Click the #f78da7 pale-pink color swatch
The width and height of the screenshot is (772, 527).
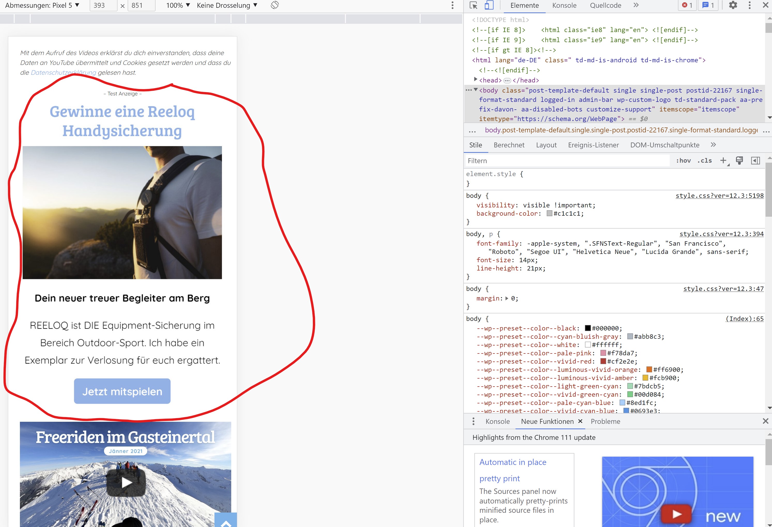(x=603, y=353)
